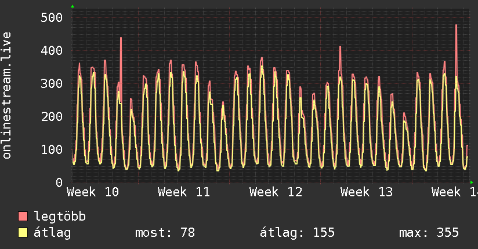Click the 'Week 10' axis label
The height and width of the screenshot is (249, 478).
click(x=93, y=192)
